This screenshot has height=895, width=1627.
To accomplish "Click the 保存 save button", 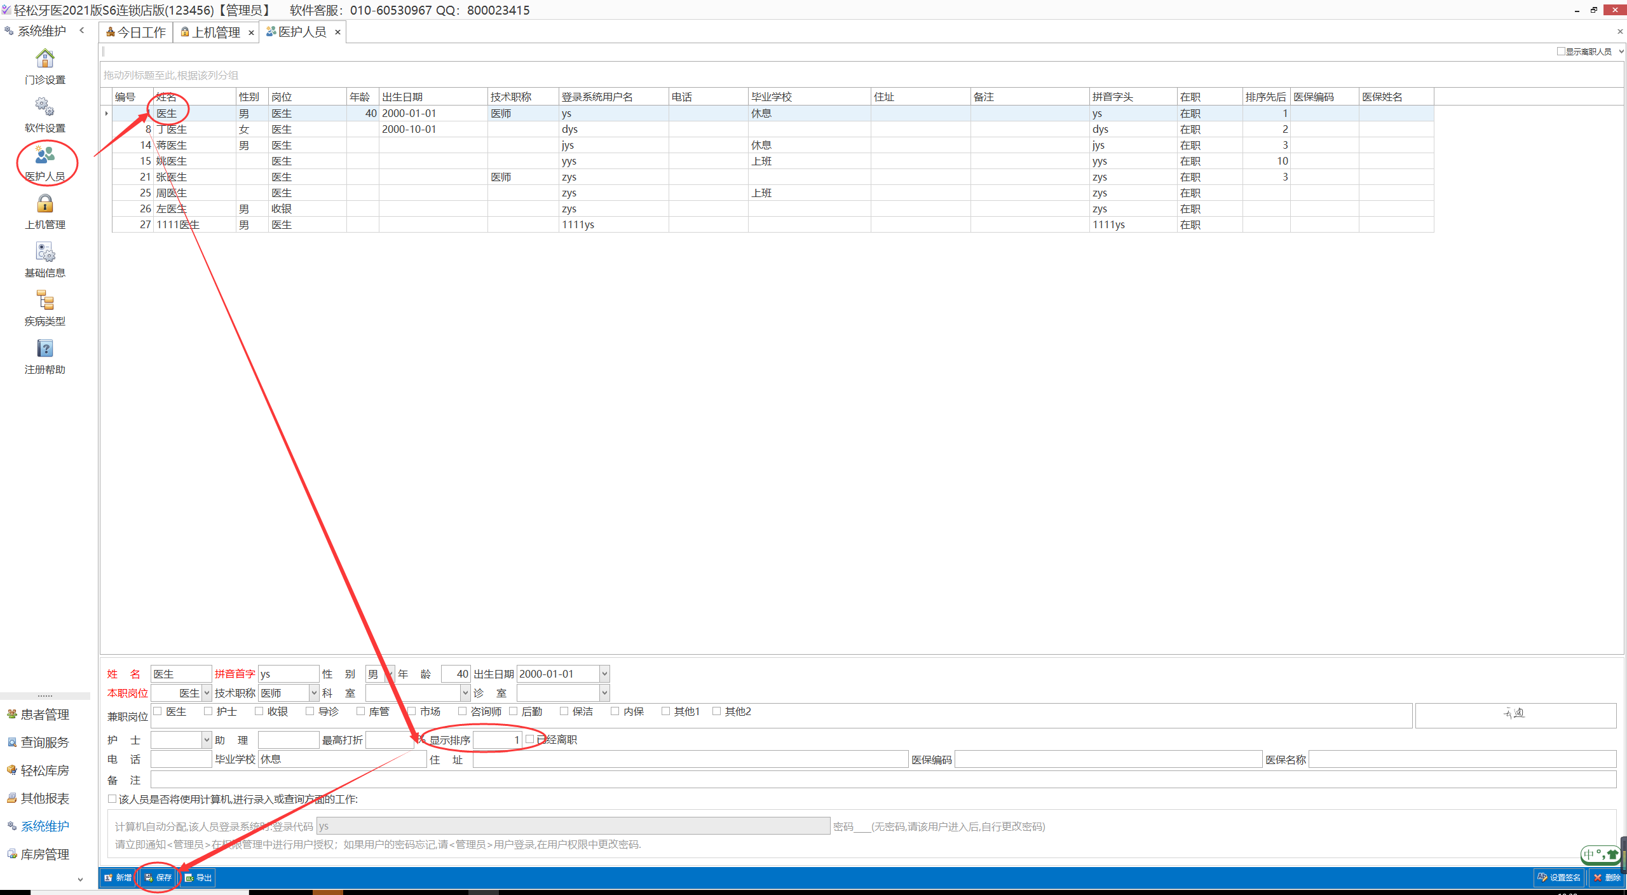I will (158, 877).
